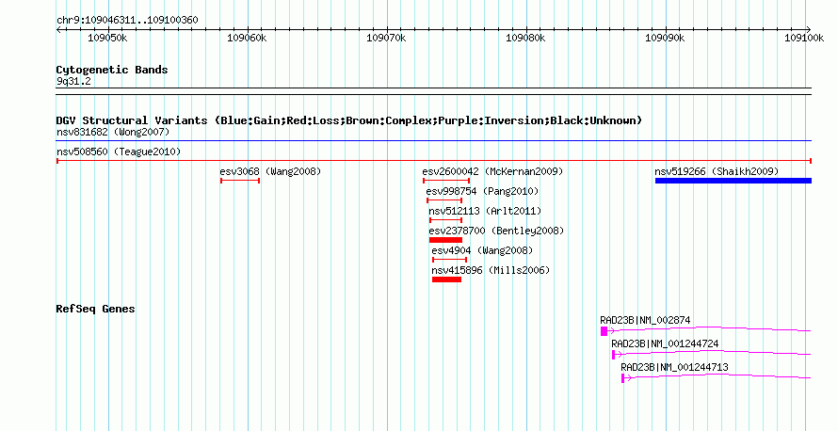Click the esv3068 red loss bar
This screenshot has height=431, width=838.
point(240,181)
